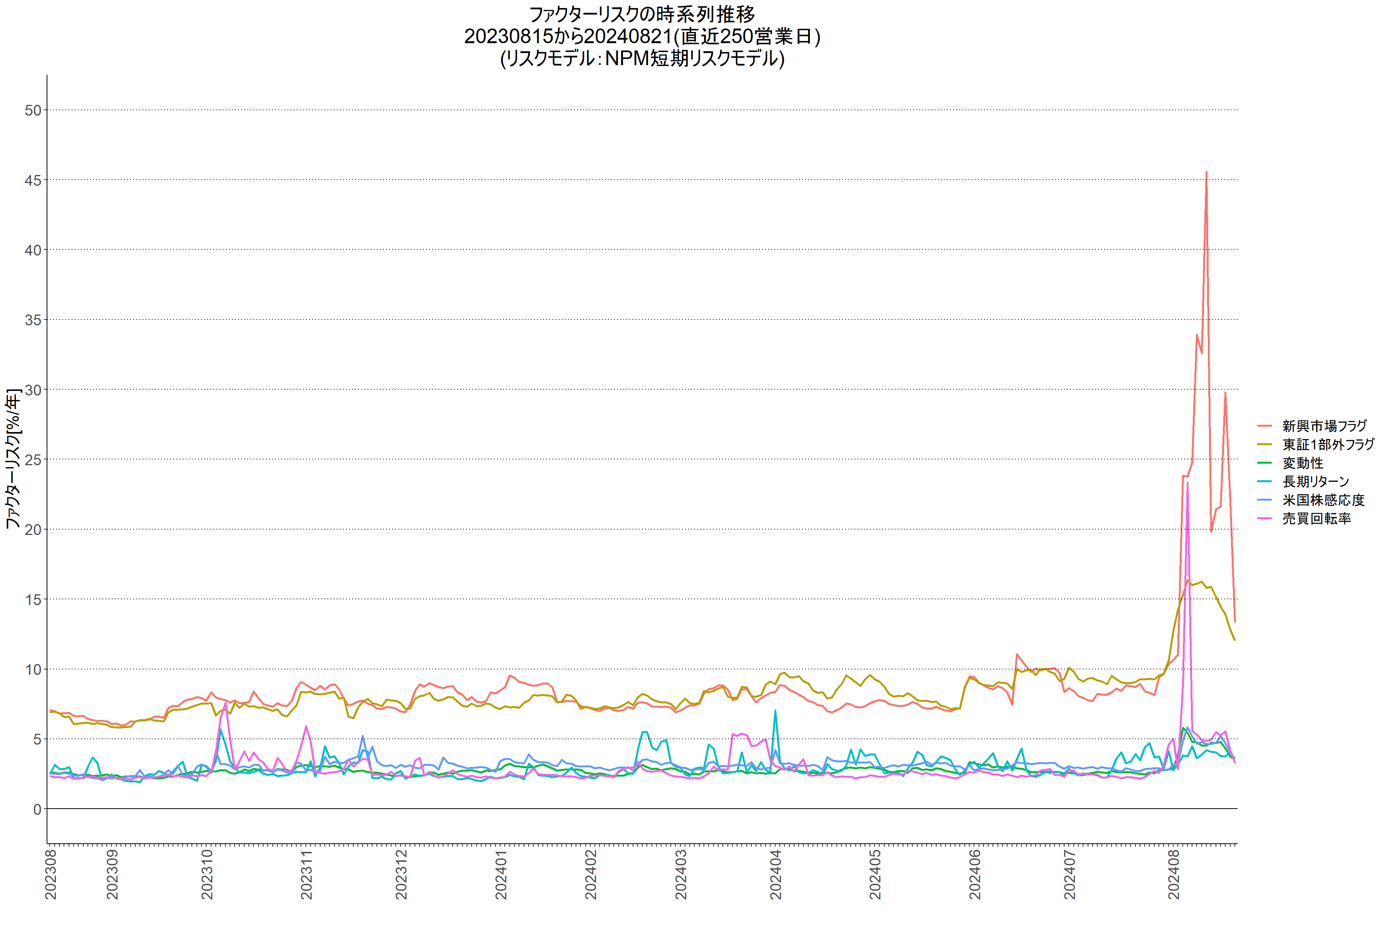Click the teal 長期リターン legend swatch
Viewport: 1387px width, 925px height.
[x=1264, y=481]
